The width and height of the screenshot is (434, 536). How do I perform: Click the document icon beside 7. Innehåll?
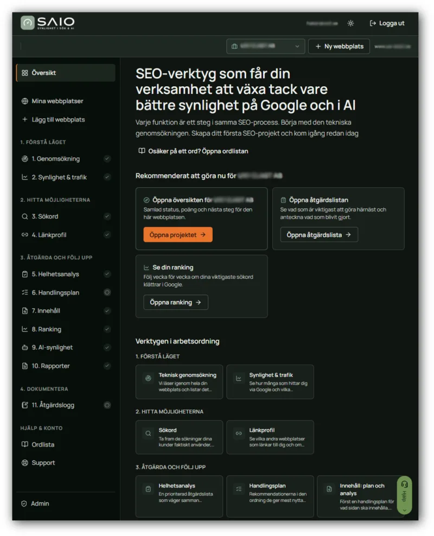tap(24, 311)
